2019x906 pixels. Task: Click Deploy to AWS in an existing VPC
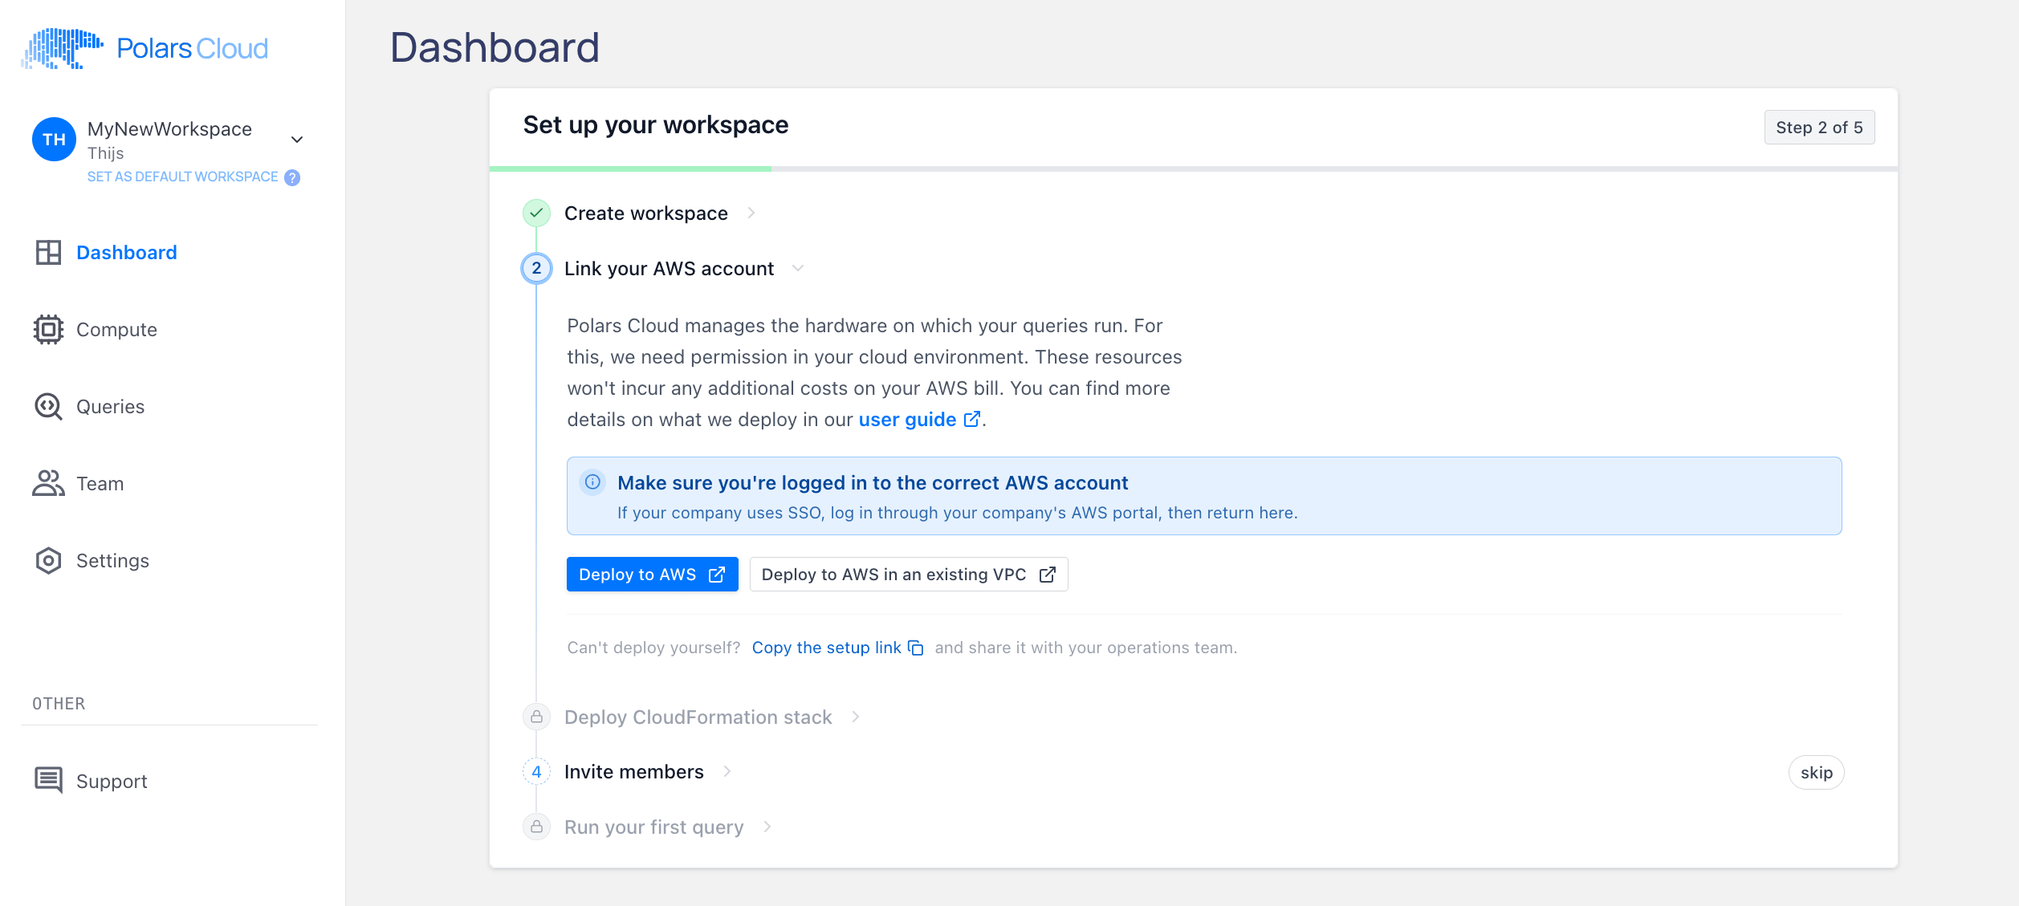tap(908, 575)
